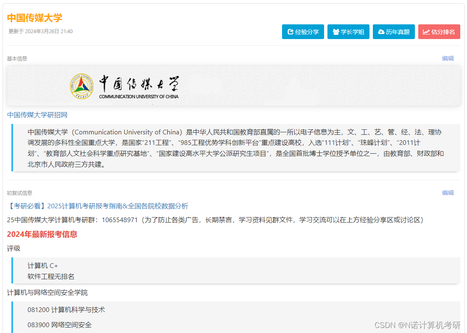Click the people icon in 学长学姐 button
467x333 pixels.
pyautogui.click(x=336, y=32)
